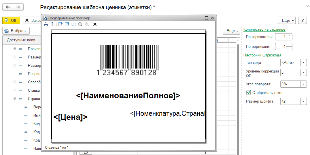Open the Угол поворота dropdown

(303, 84)
